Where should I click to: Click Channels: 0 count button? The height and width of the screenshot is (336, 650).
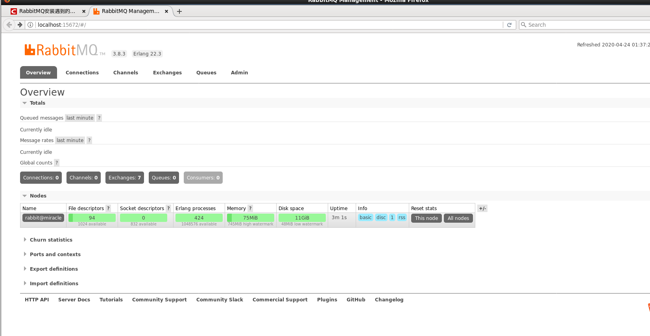[83, 178]
